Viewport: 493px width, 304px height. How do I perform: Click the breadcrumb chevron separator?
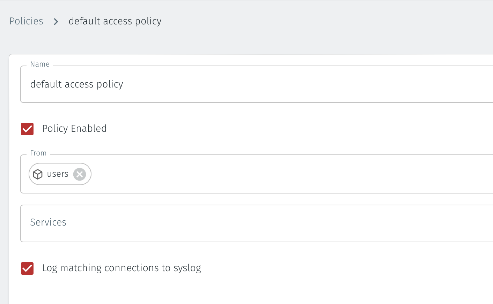pyautogui.click(x=56, y=22)
